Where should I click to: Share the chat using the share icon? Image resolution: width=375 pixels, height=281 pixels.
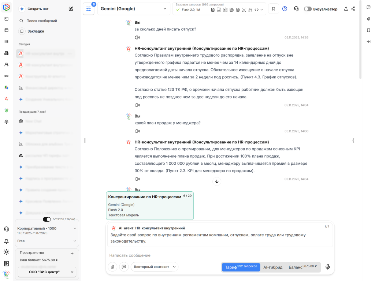353,9
